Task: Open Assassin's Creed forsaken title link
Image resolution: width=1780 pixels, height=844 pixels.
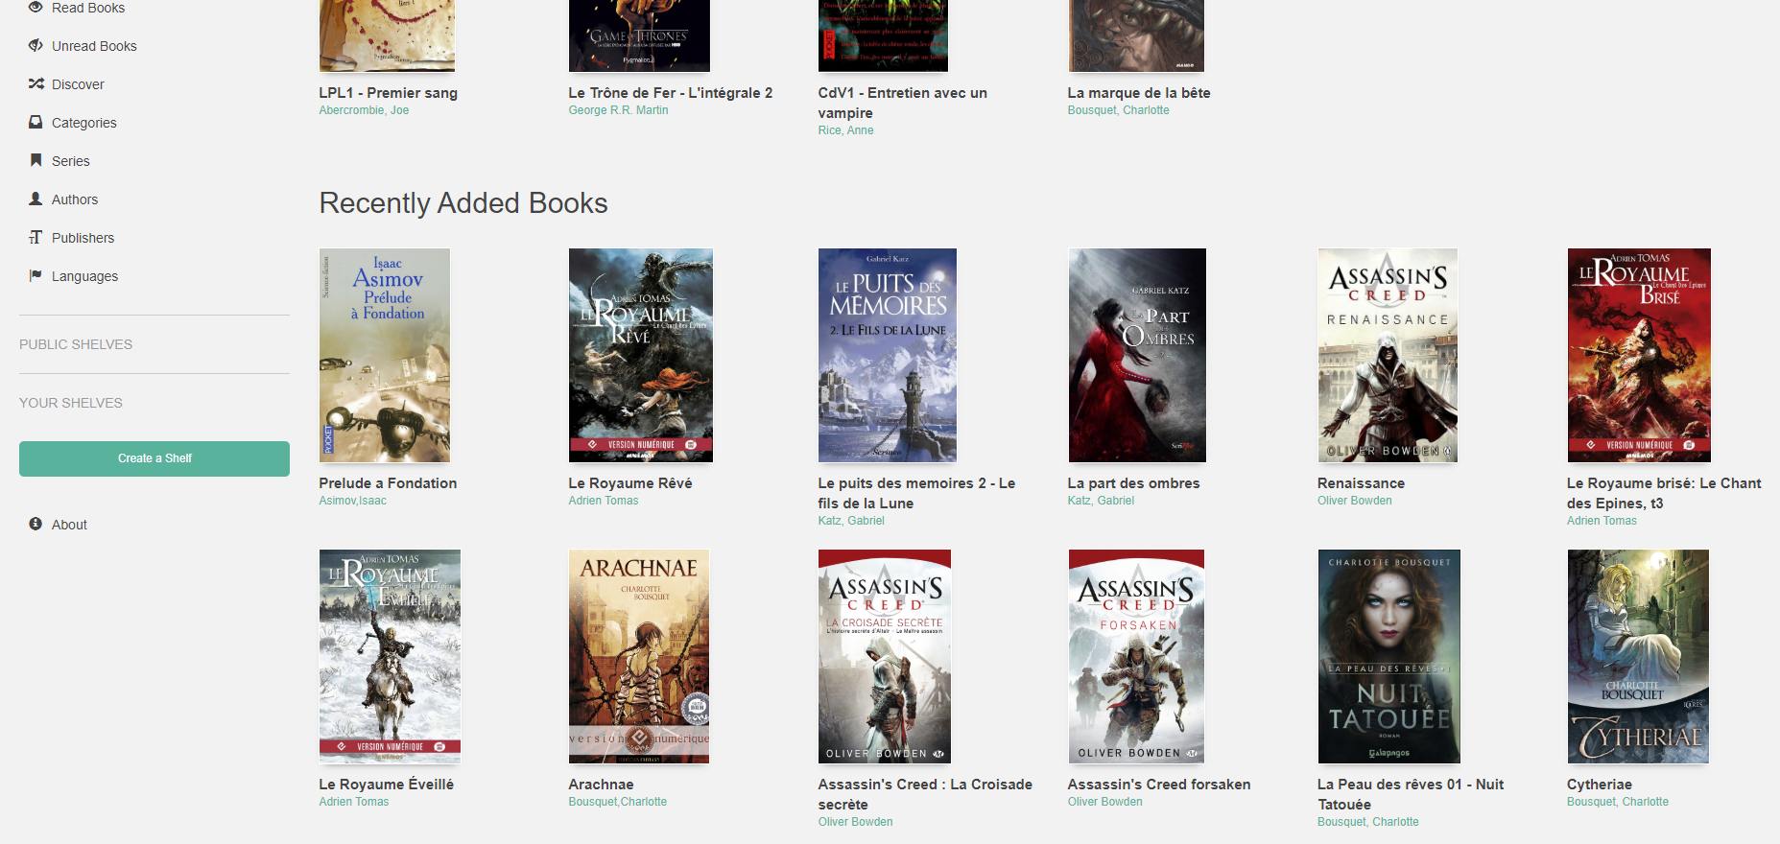Action: (x=1158, y=785)
